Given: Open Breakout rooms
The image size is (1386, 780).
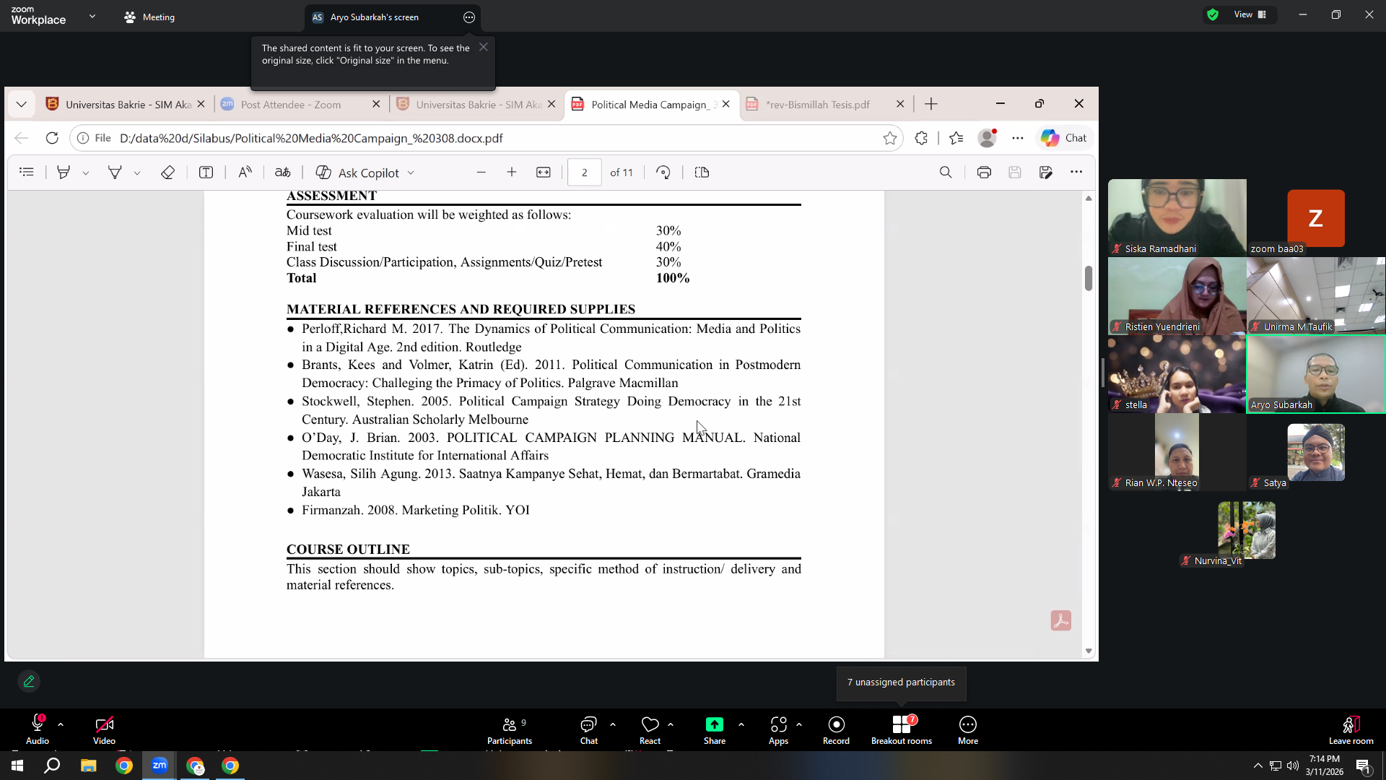Looking at the screenshot, I should tap(902, 729).
